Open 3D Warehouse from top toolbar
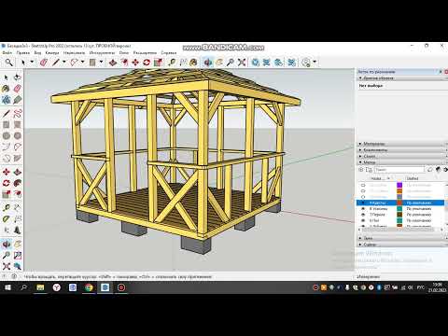The height and width of the screenshot is (336, 448). tap(256, 63)
